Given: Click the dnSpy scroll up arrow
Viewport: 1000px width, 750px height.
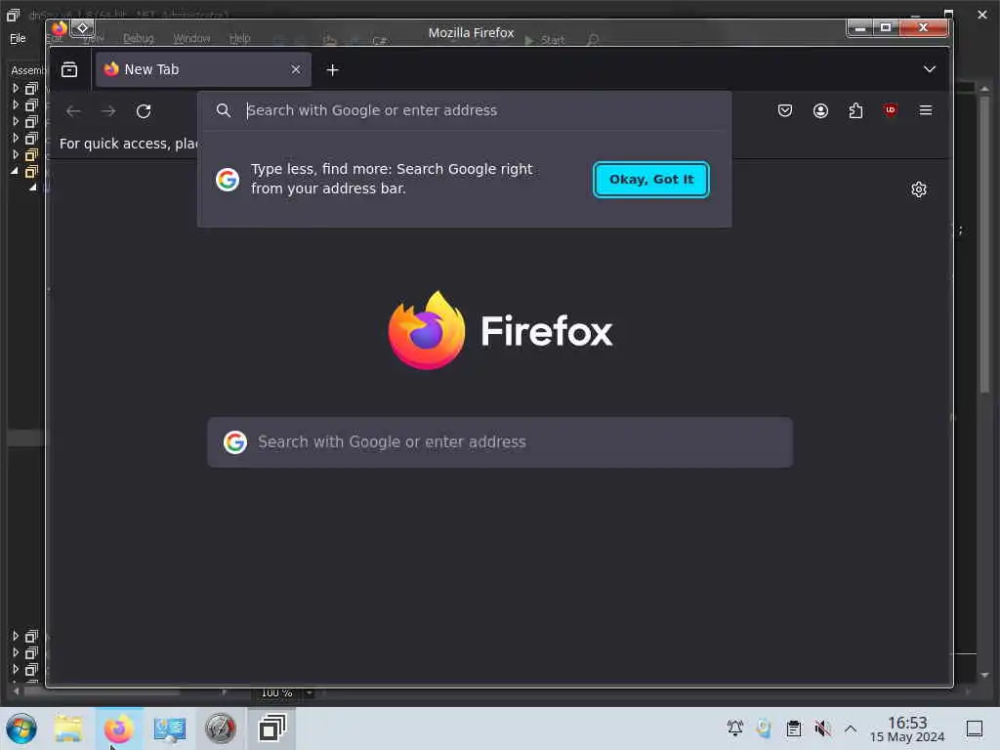Looking at the screenshot, I should pos(984,89).
